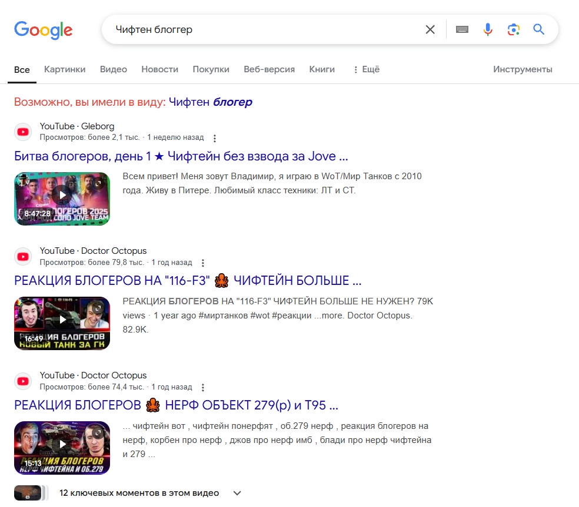
Task: Open РЕАКЦИЯ БЛОГЕРОВ НА "116-F3" result
Action: click(x=188, y=281)
